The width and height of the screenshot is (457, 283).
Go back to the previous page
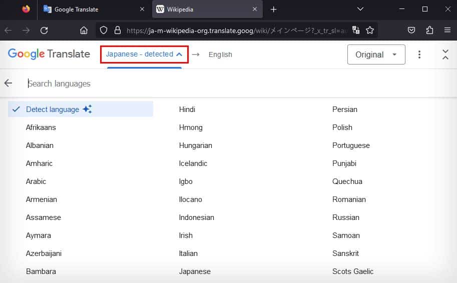(8, 30)
